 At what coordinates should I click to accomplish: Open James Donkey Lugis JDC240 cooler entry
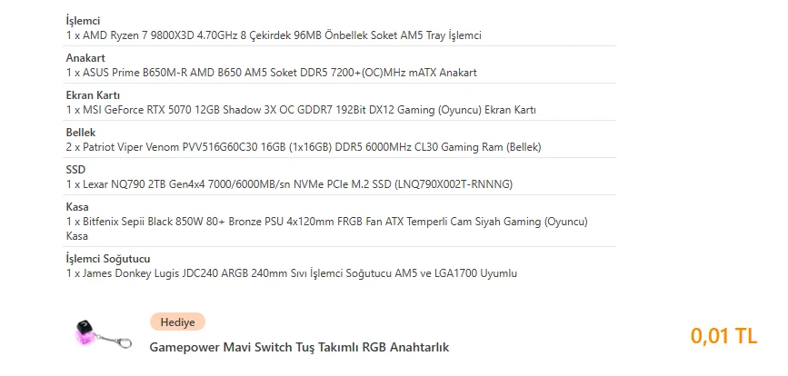coord(292,273)
